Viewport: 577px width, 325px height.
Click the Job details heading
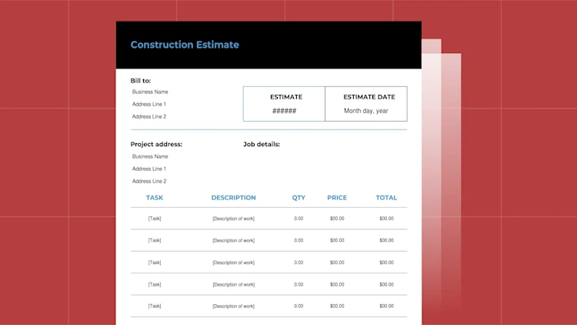262,144
